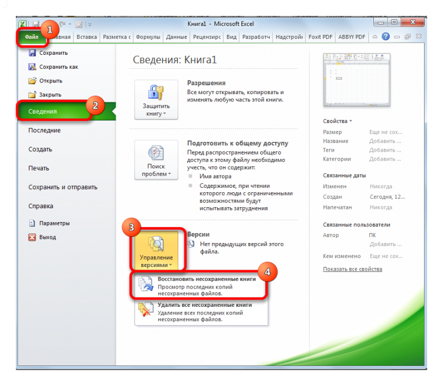Image resolution: width=443 pixels, height=386 pixels.
Task: Choose Сохранить with the floppy disk icon
Action: (x=48, y=53)
